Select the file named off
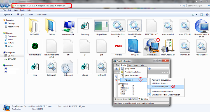 click(68, 47)
